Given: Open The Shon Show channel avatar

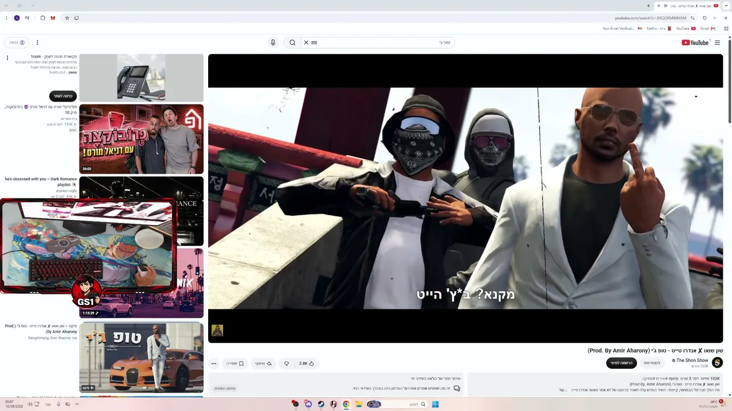Looking at the screenshot, I should (x=717, y=362).
